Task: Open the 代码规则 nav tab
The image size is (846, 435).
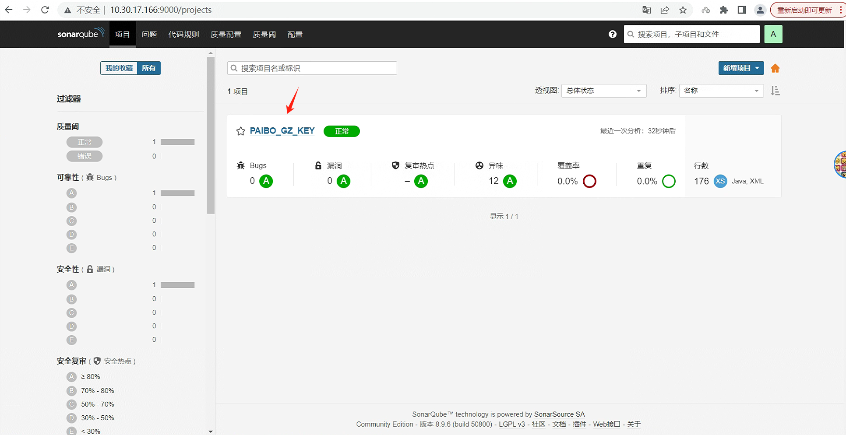Action: point(184,34)
